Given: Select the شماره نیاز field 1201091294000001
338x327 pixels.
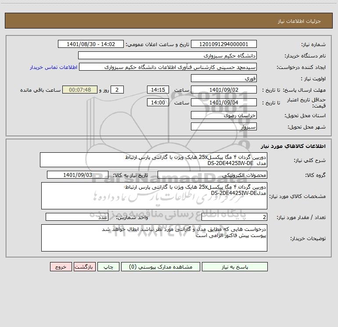Looking at the screenshot, I should 224,44.
